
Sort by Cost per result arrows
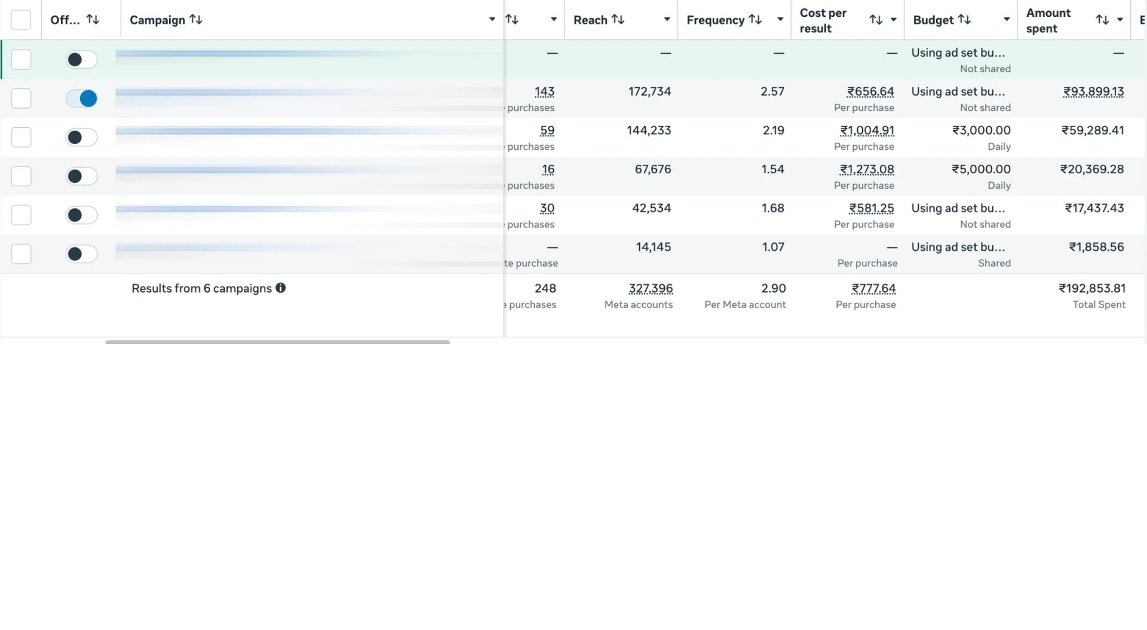tap(876, 20)
